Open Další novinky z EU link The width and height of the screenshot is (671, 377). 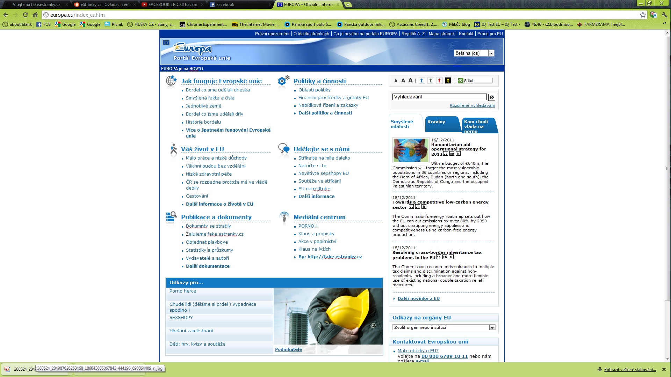tap(418, 298)
